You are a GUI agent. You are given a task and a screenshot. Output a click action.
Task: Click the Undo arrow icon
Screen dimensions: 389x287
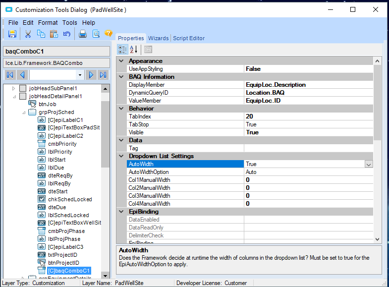point(66,34)
